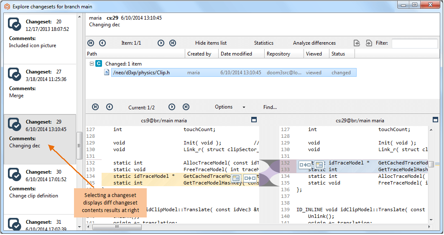The width and height of the screenshot is (444, 235).
Task: Click changeset list scrollbar down arrow
Action: 79,227
